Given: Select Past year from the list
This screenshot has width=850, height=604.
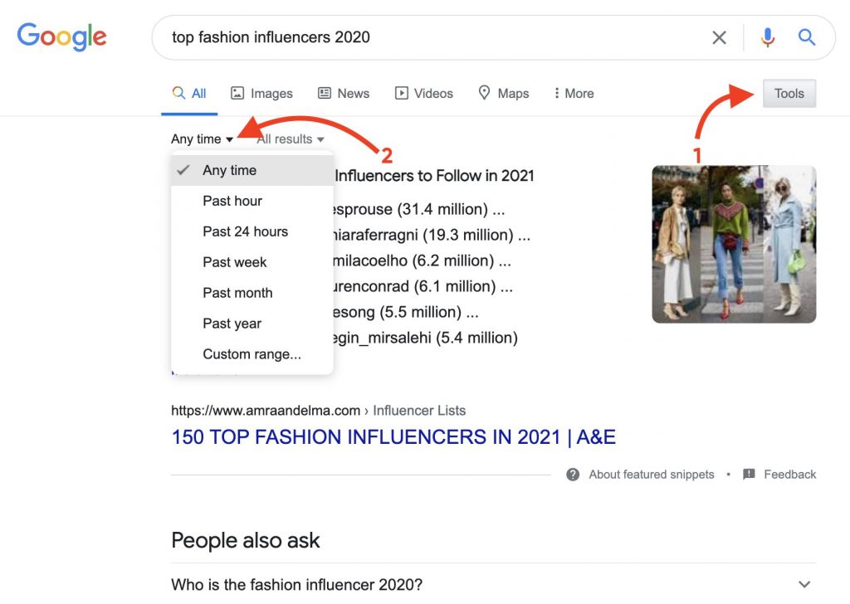Looking at the screenshot, I should pyautogui.click(x=232, y=324).
